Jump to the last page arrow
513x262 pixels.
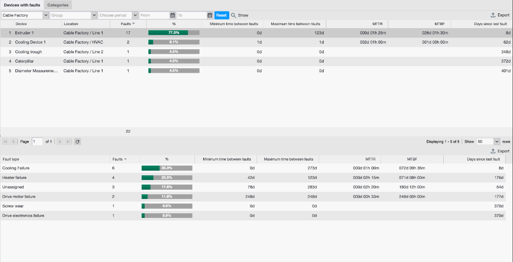point(68,142)
